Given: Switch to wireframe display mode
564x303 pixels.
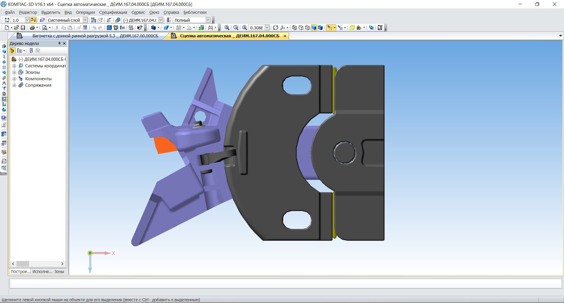Looking at the screenshot, I should click(294, 28).
